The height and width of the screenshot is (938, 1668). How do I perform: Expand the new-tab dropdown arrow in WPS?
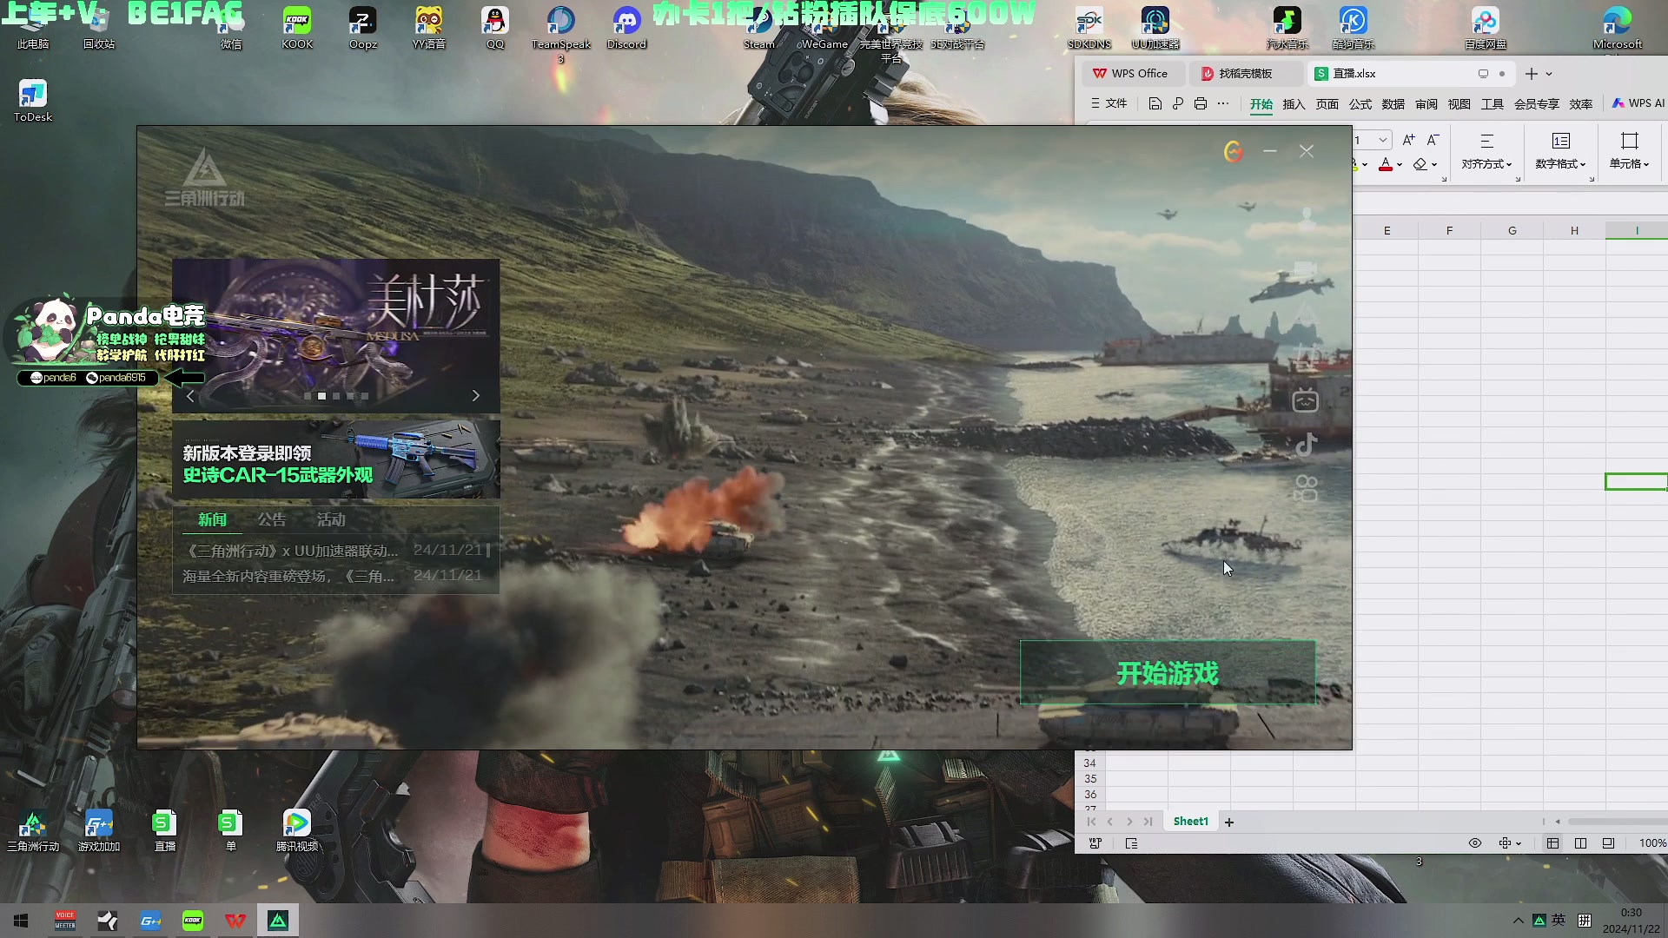point(1549,74)
